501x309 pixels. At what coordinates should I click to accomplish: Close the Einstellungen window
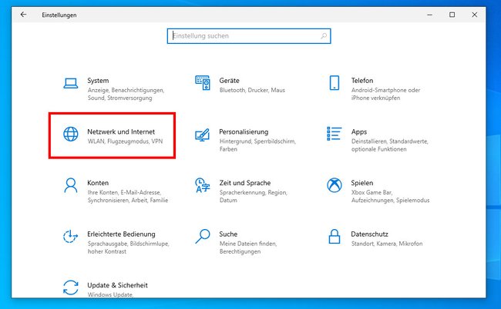pyautogui.click(x=475, y=15)
